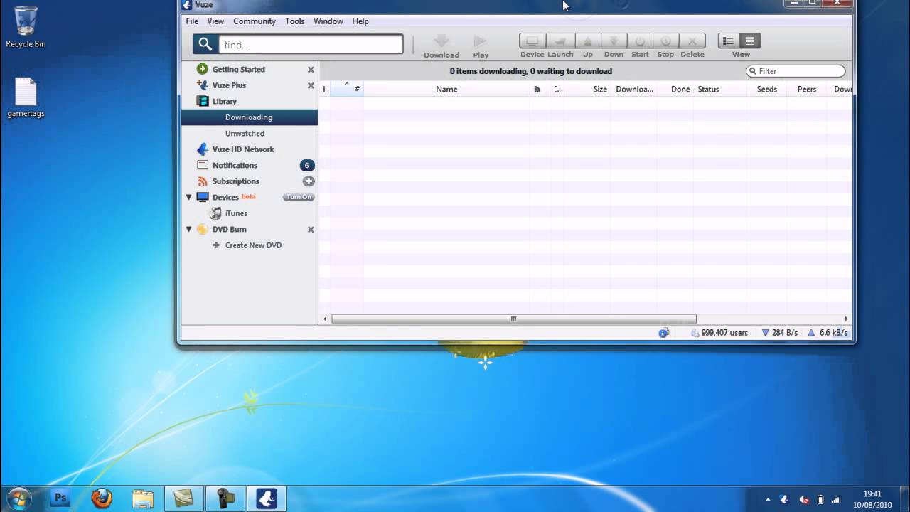Open the Help menu
The image size is (910, 512).
click(360, 21)
